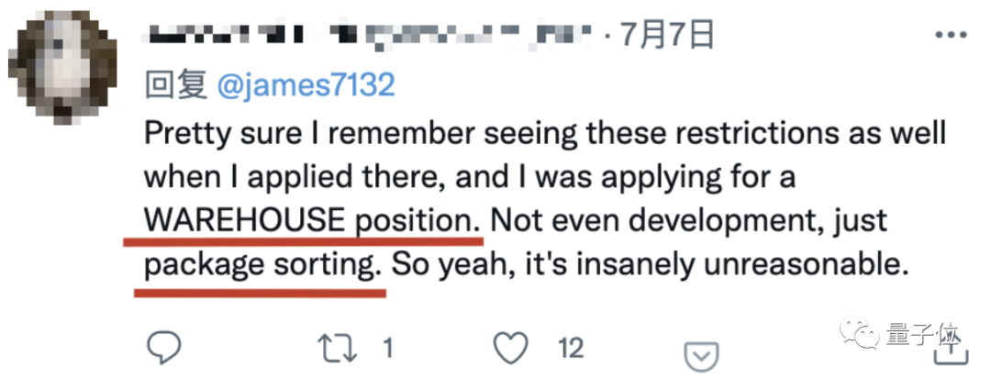Click the reply speech bubble icon
The width and height of the screenshot is (991, 378).
tap(166, 348)
